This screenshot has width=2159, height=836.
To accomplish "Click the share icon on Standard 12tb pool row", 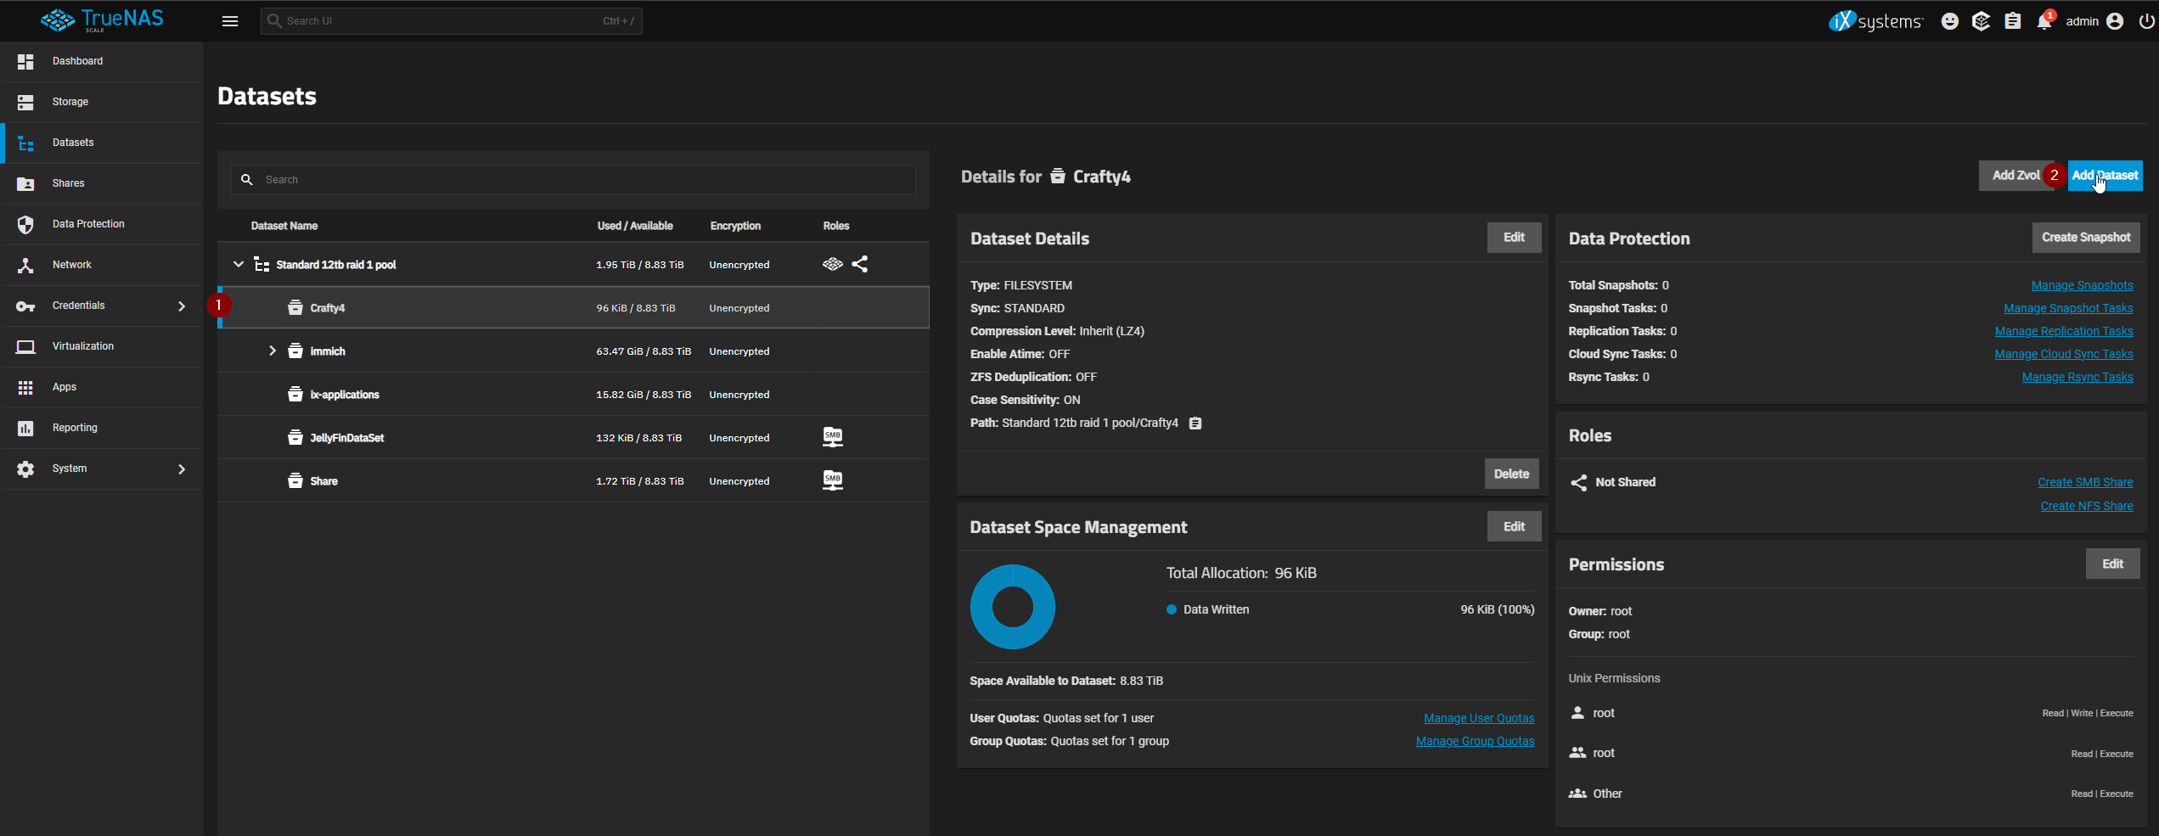I will click(860, 264).
